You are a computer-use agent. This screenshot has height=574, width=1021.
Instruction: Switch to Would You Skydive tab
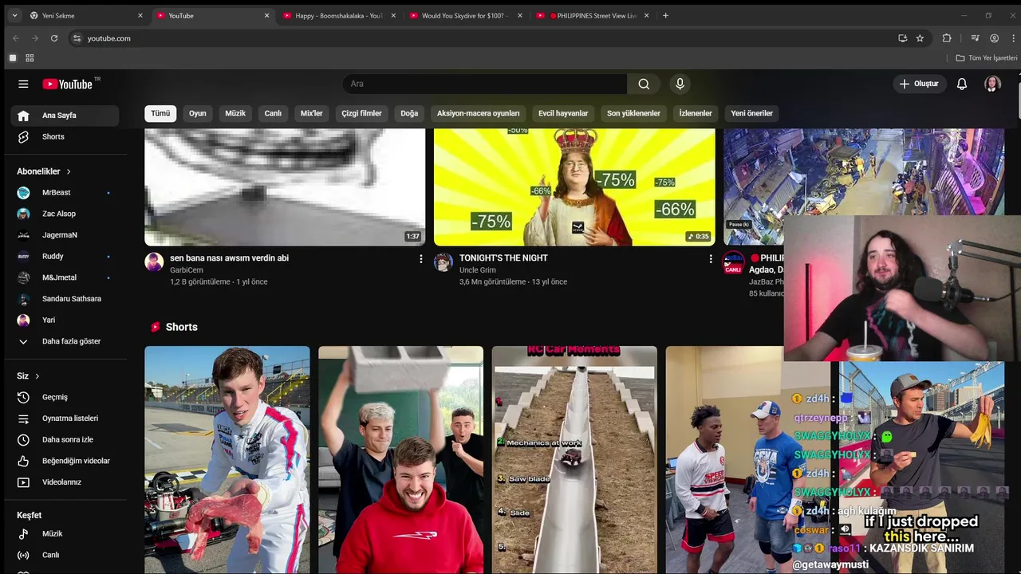click(x=466, y=15)
